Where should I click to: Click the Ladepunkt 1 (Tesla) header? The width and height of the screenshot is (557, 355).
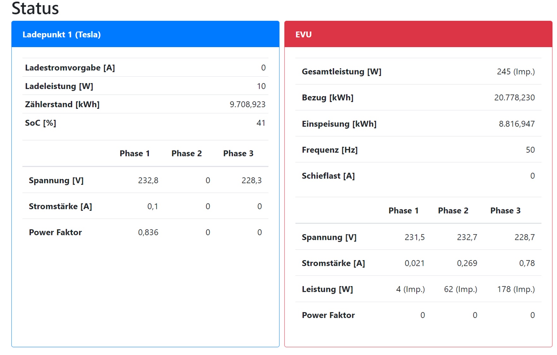click(x=62, y=34)
